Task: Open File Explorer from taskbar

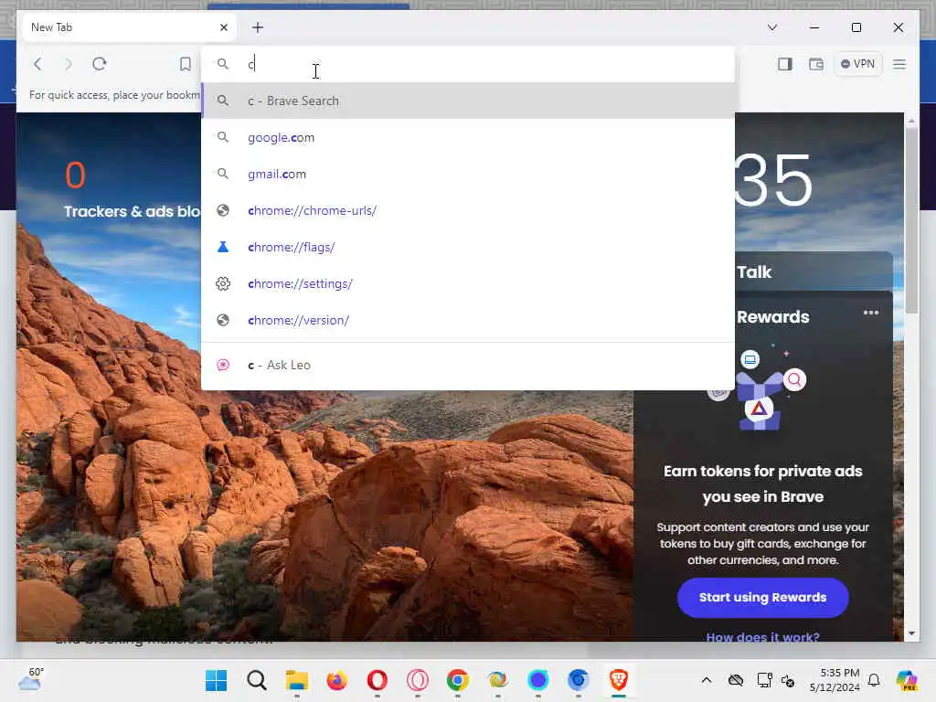Action: point(297,680)
